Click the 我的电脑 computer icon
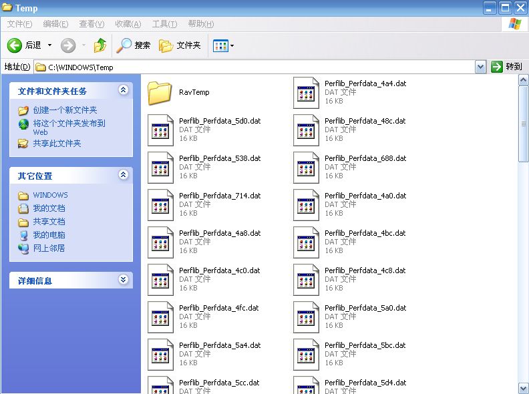This screenshot has height=394, width=529. 23,236
